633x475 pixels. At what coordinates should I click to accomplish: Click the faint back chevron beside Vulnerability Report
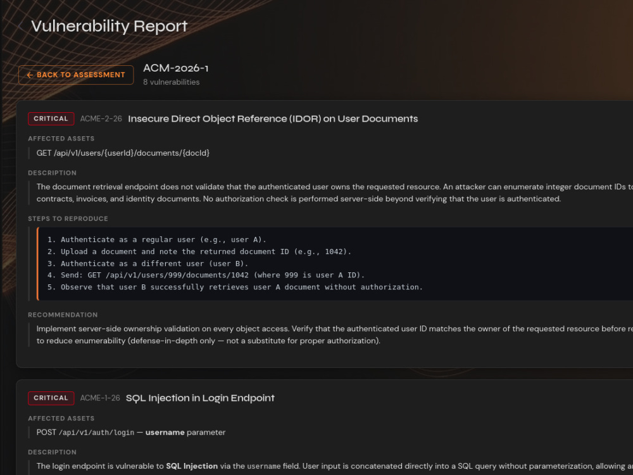20,27
